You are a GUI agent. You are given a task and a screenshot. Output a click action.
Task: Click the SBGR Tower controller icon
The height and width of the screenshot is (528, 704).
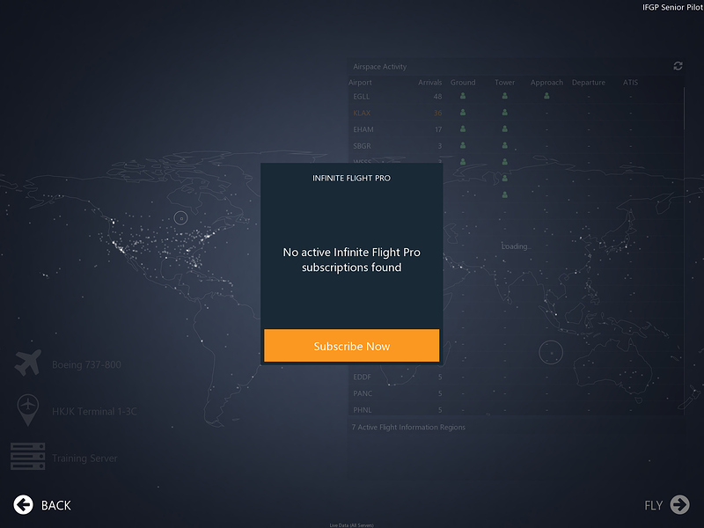pos(504,145)
